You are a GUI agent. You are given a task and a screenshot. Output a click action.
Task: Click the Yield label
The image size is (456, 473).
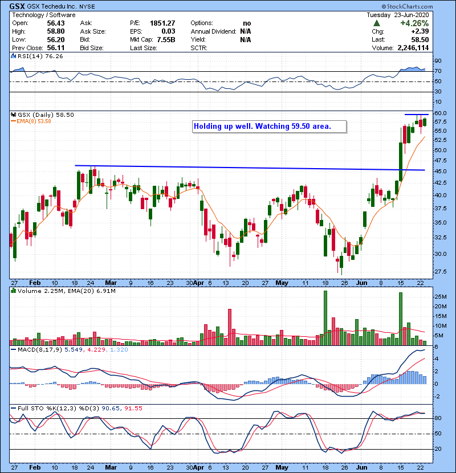coord(198,39)
